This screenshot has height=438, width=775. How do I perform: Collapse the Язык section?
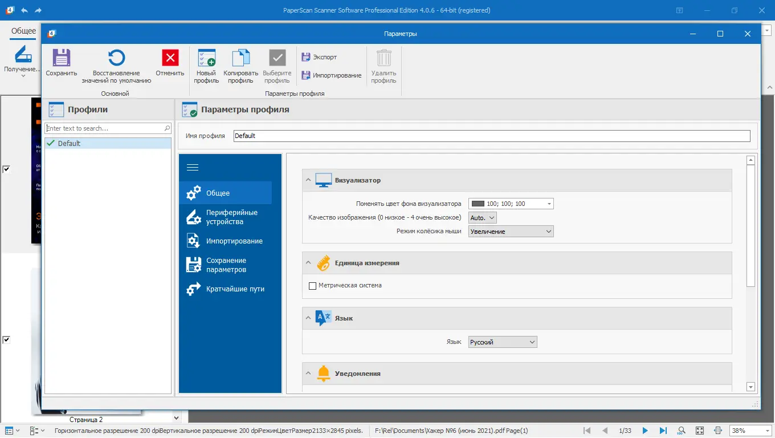(x=308, y=318)
